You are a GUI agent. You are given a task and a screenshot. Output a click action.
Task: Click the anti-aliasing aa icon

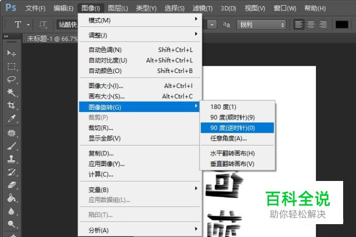click(x=226, y=25)
